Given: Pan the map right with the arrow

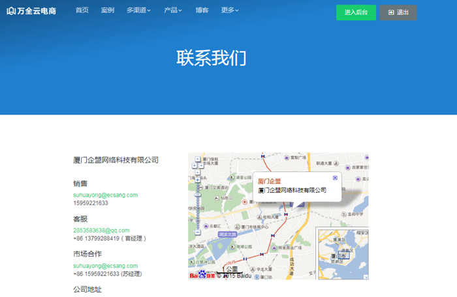Looking at the screenshot, I should point(201,165).
